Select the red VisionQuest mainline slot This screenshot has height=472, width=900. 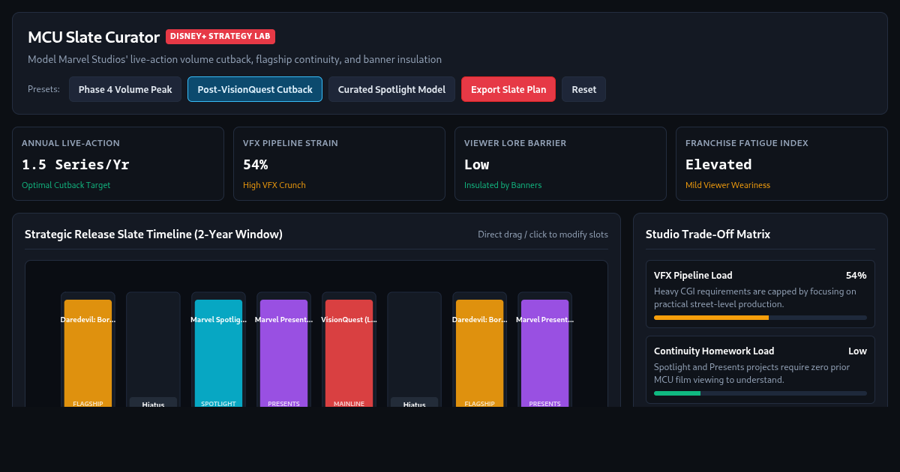pos(349,353)
